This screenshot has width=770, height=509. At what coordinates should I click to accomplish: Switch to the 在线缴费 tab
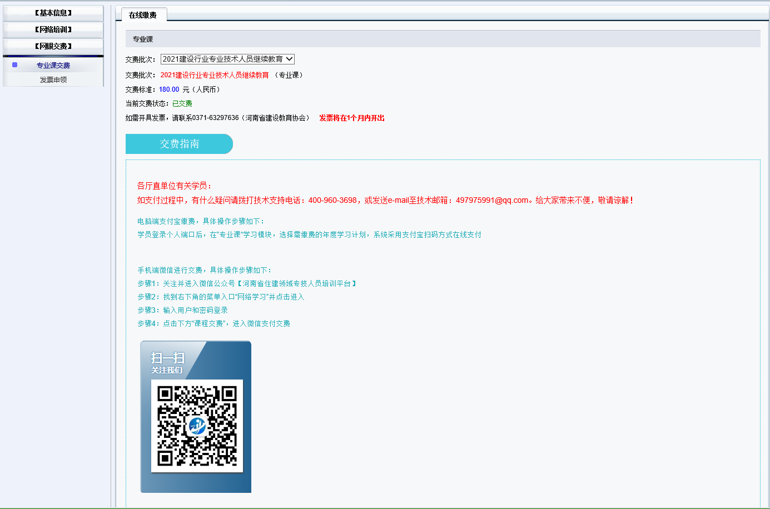[143, 15]
